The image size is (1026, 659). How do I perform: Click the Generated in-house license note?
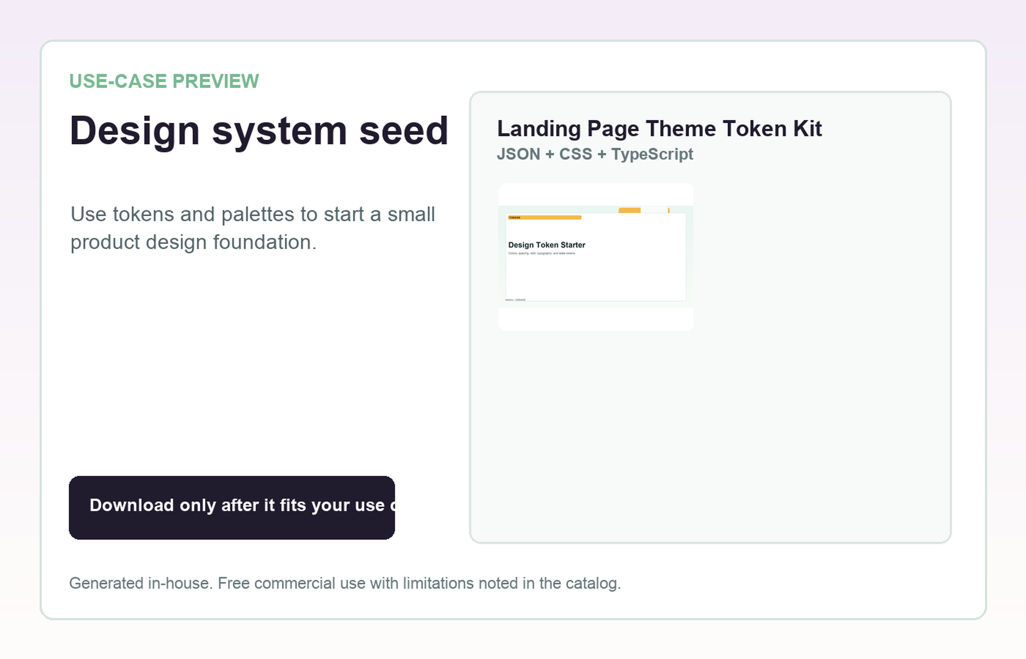tap(345, 583)
